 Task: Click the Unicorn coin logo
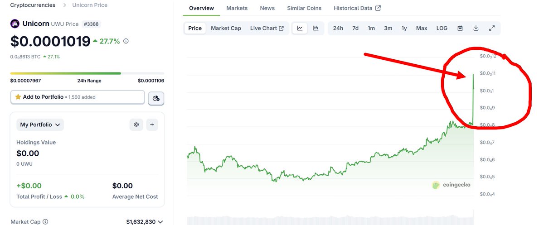15,24
